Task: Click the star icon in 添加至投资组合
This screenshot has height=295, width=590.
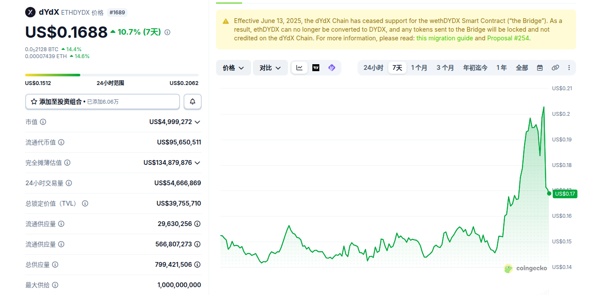Action: (x=34, y=102)
